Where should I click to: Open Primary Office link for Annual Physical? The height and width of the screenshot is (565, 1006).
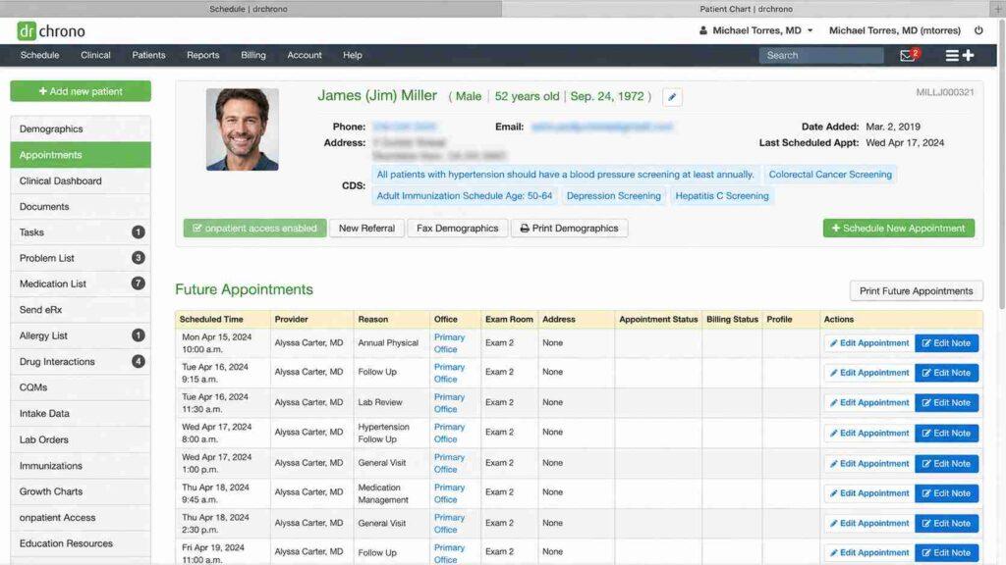(x=449, y=343)
